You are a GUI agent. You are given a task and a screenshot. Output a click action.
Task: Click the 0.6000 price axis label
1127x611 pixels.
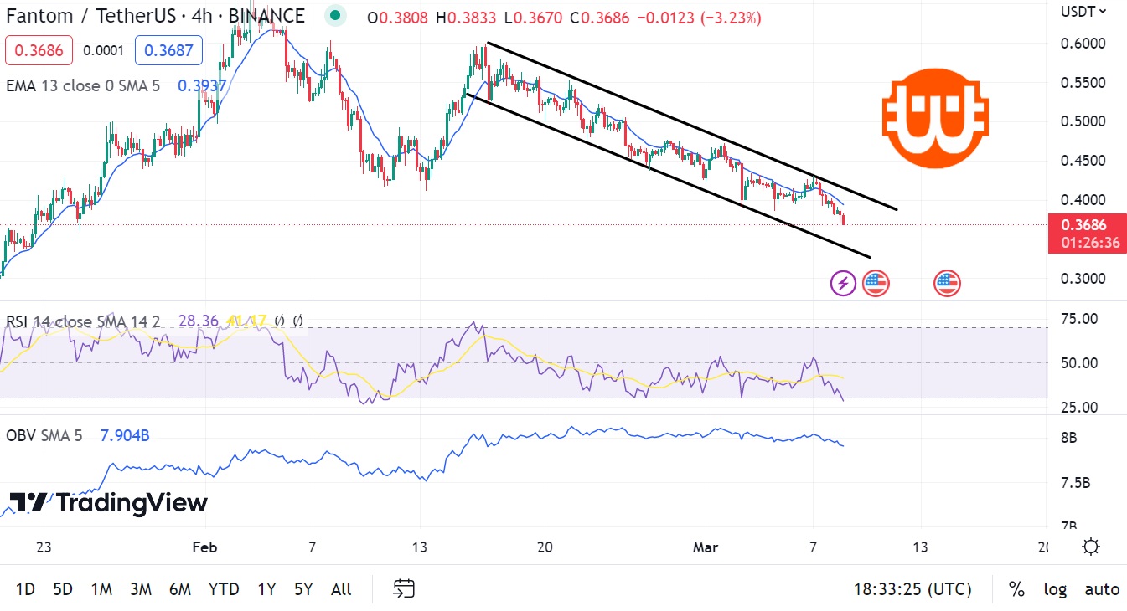pos(1083,43)
